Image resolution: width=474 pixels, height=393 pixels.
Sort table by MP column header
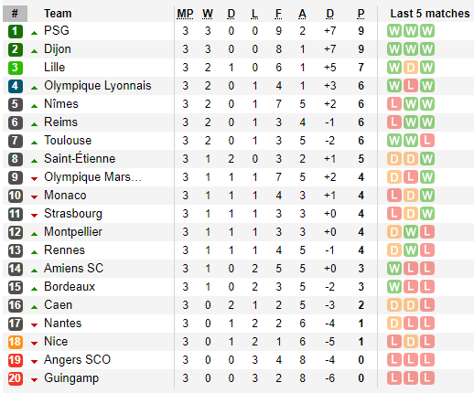185,14
